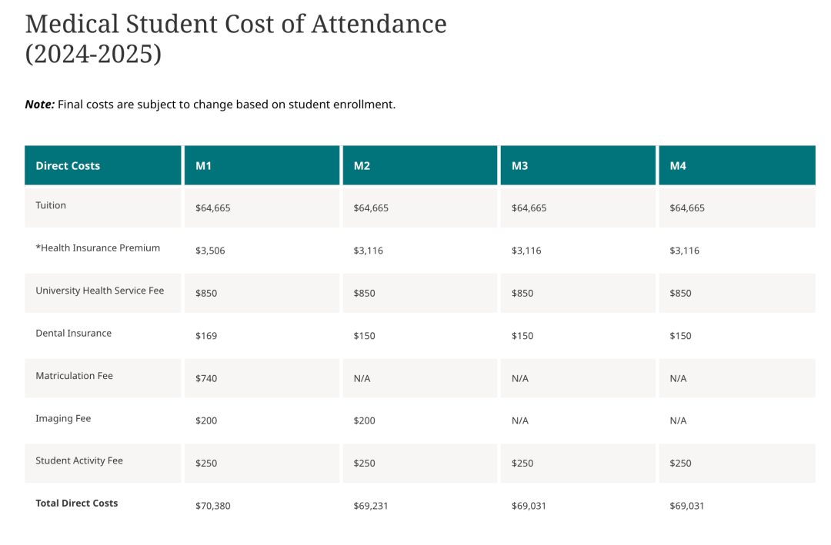Click the bold Note text
Image resolution: width=831 pixels, height=545 pixels.
pos(39,104)
